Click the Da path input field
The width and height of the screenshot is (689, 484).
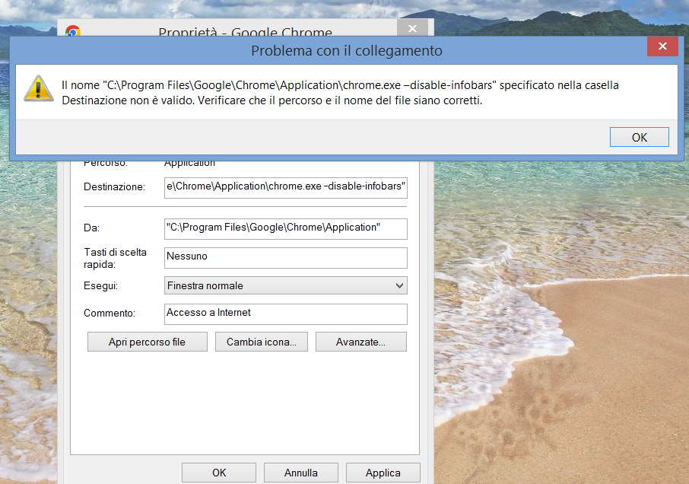point(286,228)
